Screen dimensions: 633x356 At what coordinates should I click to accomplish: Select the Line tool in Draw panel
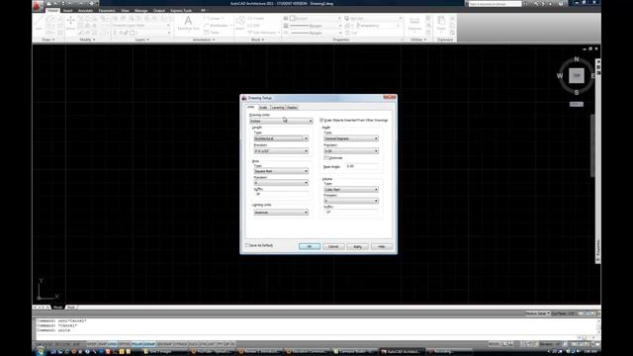pos(39,23)
